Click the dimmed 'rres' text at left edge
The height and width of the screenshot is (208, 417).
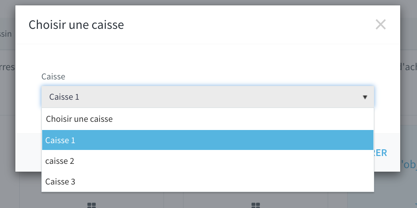(x=7, y=67)
